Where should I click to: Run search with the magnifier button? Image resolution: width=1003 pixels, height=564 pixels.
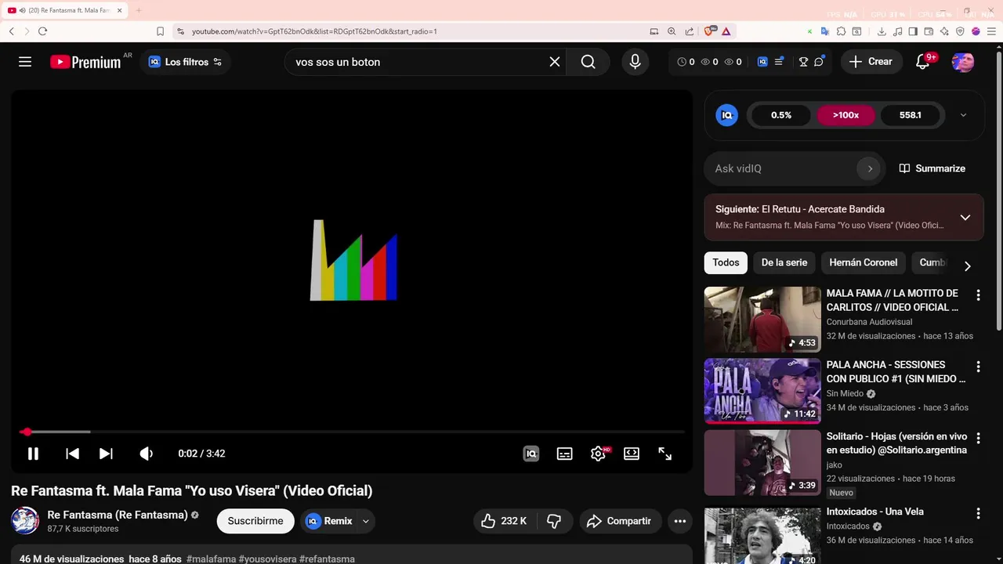tap(588, 62)
